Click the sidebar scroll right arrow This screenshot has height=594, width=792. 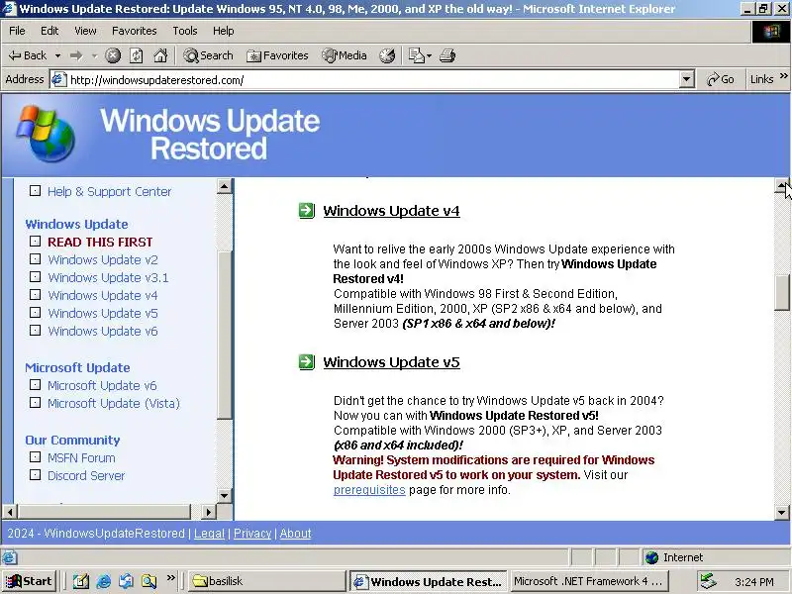click(209, 512)
